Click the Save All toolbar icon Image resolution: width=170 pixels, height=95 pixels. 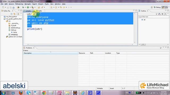click(11, 7)
